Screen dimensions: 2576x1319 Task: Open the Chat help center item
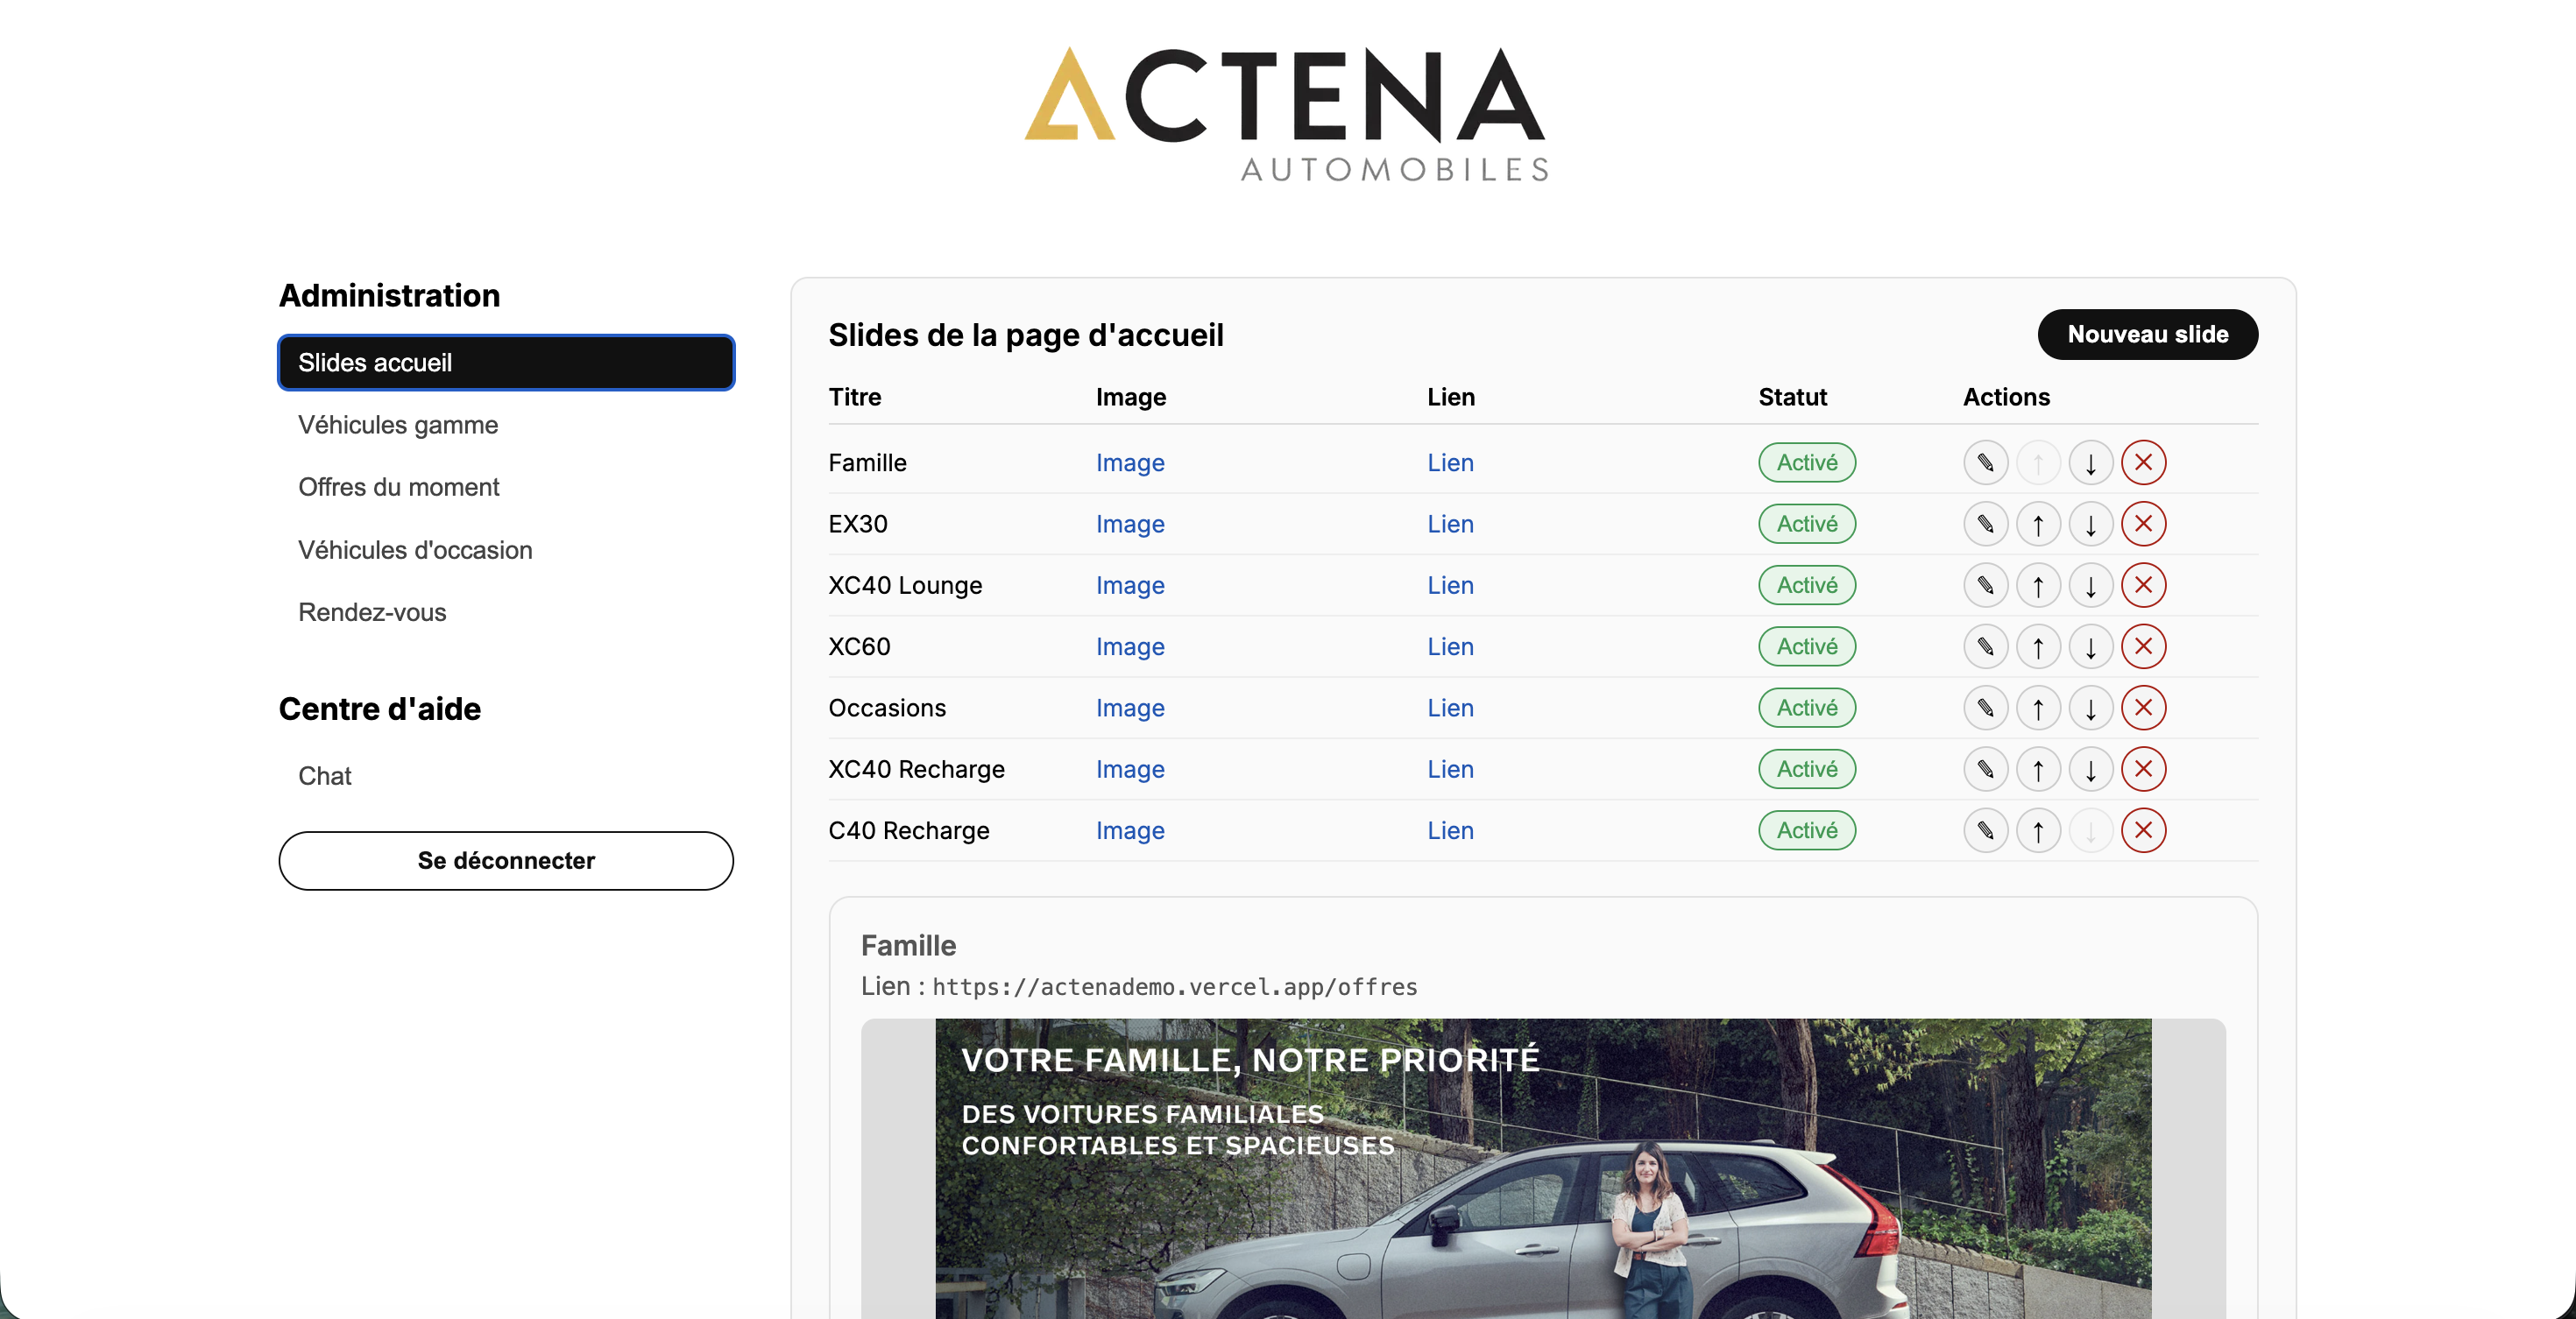tap(324, 775)
